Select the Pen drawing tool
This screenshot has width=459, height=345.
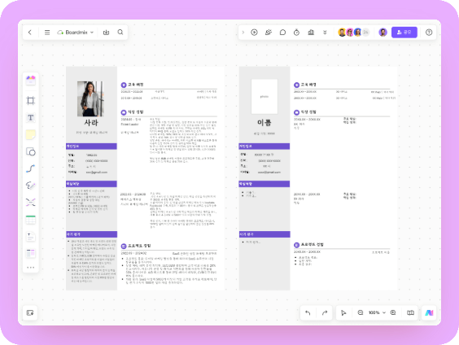tap(30, 186)
